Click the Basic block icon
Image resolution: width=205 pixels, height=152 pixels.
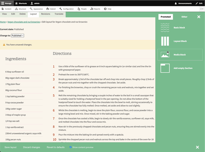click(165, 28)
